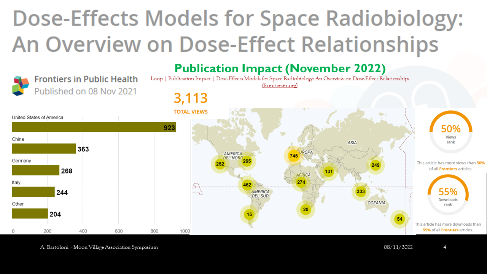Click the TOTAL VIEWS label
The height and width of the screenshot is (274, 487).
click(191, 112)
